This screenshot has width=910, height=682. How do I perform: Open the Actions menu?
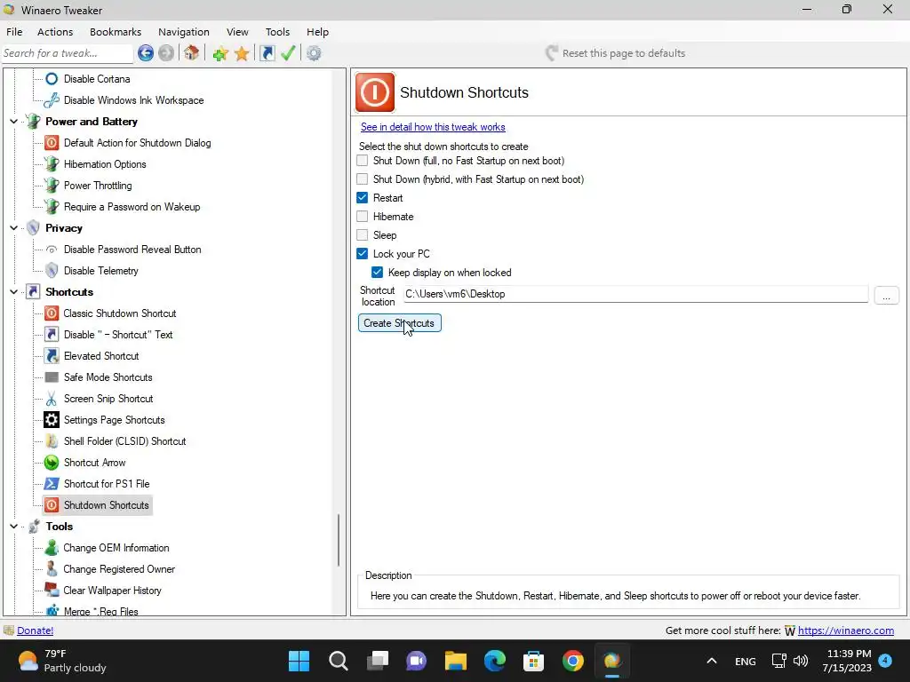55,32
